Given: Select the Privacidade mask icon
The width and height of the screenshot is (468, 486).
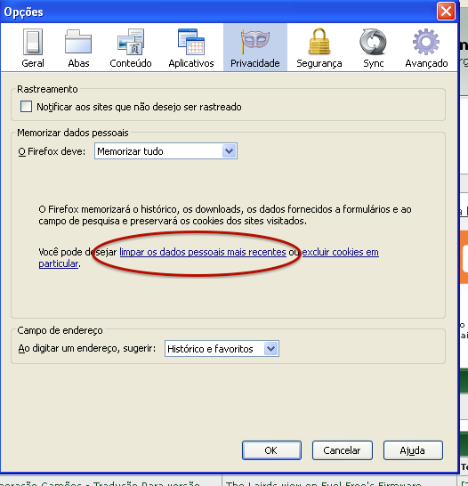Looking at the screenshot, I should tap(254, 41).
